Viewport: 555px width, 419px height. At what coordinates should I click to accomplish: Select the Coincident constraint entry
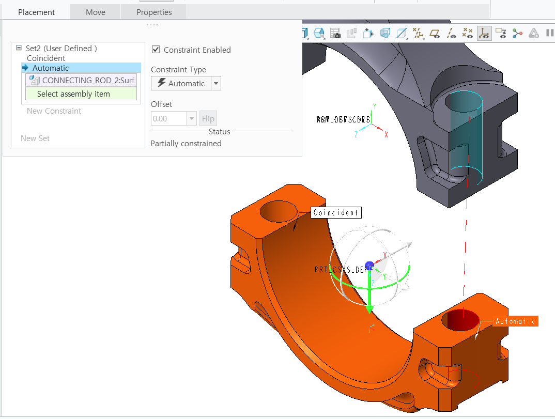46,58
